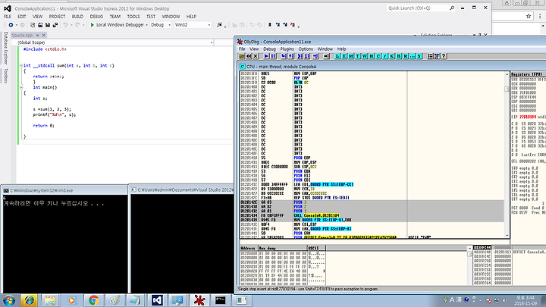Click OllyDbg debugging options list icon

[x=431, y=56]
